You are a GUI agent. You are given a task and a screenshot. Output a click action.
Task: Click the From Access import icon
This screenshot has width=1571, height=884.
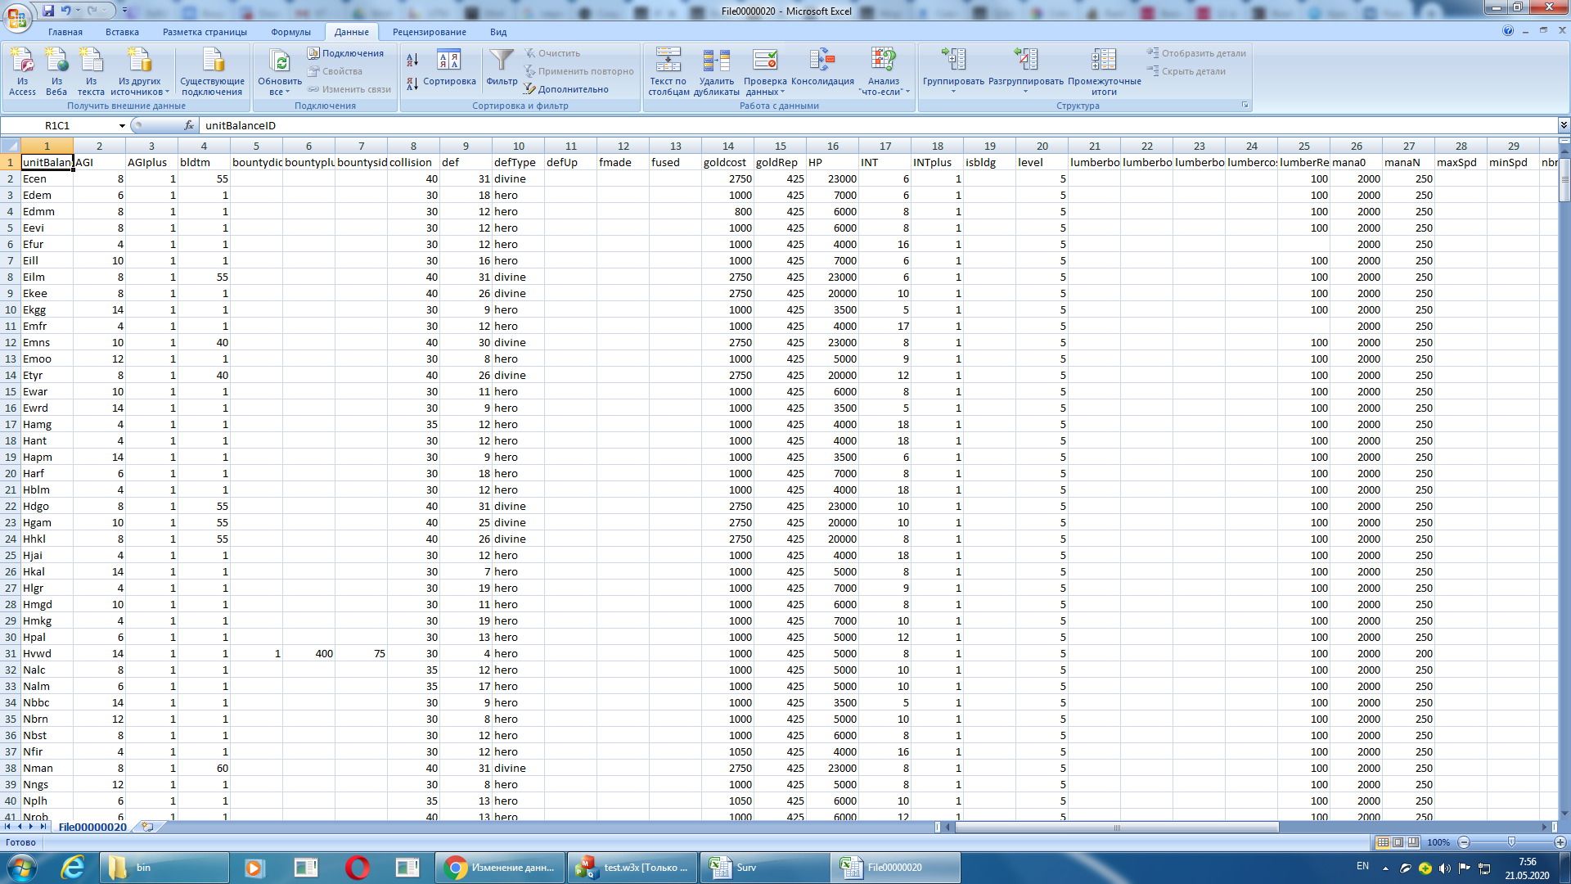pyautogui.click(x=22, y=61)
